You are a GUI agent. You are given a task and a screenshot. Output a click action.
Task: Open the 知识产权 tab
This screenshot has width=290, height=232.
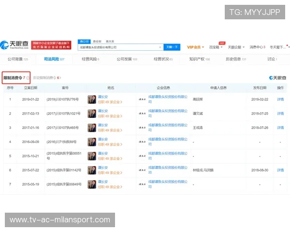(x=199, y=59)
